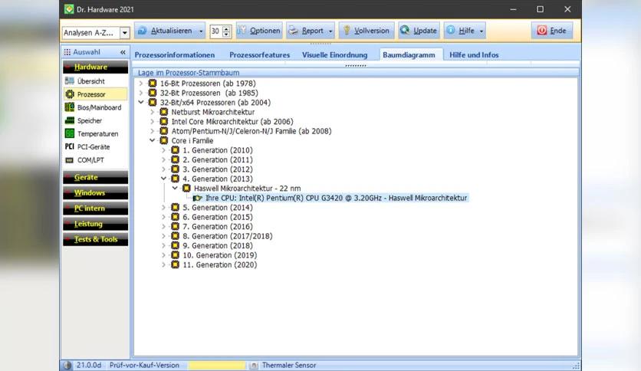The height and width of the screenshot is (371, 641).
Task: Select the Prozessor chip icon in sidebar
Action: [x=70, y=94]
